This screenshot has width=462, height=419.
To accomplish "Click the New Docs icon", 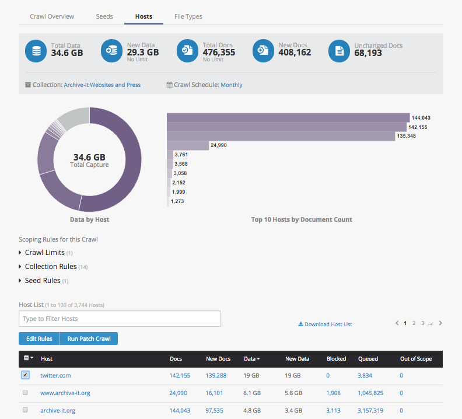I will pos(264,51).
